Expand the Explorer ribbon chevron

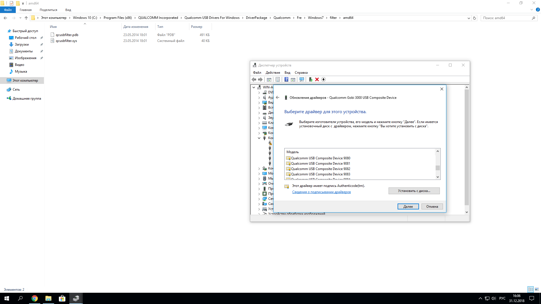coord(532,10)
